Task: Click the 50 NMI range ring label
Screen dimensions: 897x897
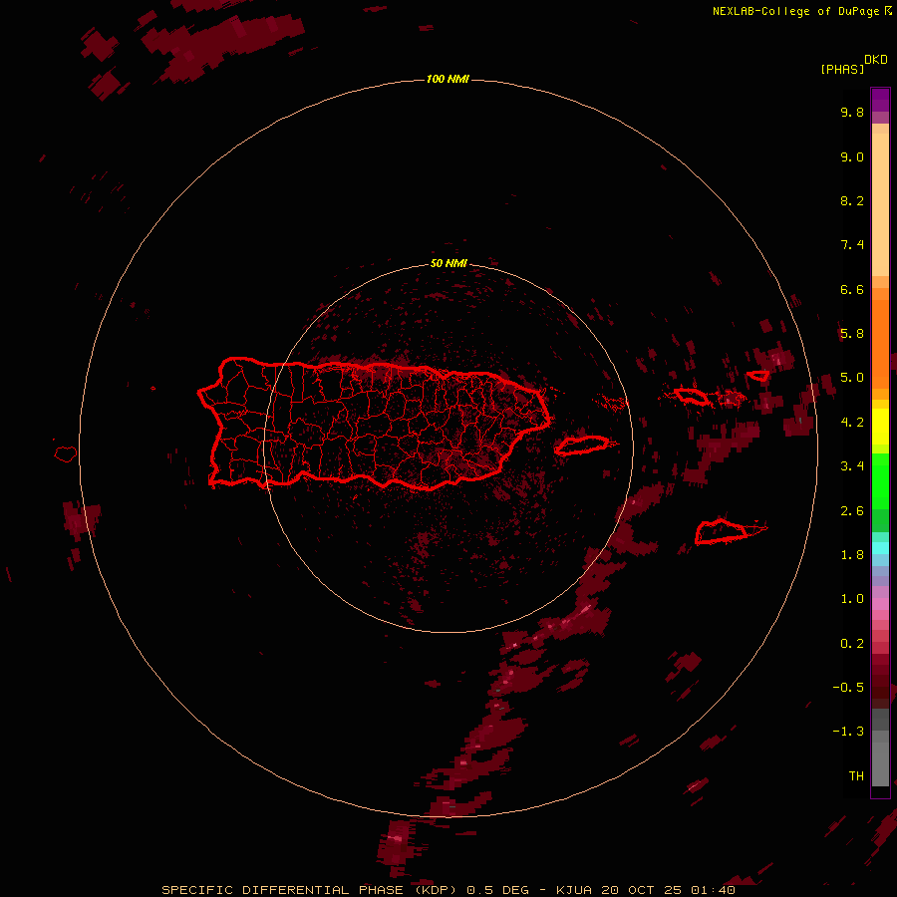Action: click(448, 263)
